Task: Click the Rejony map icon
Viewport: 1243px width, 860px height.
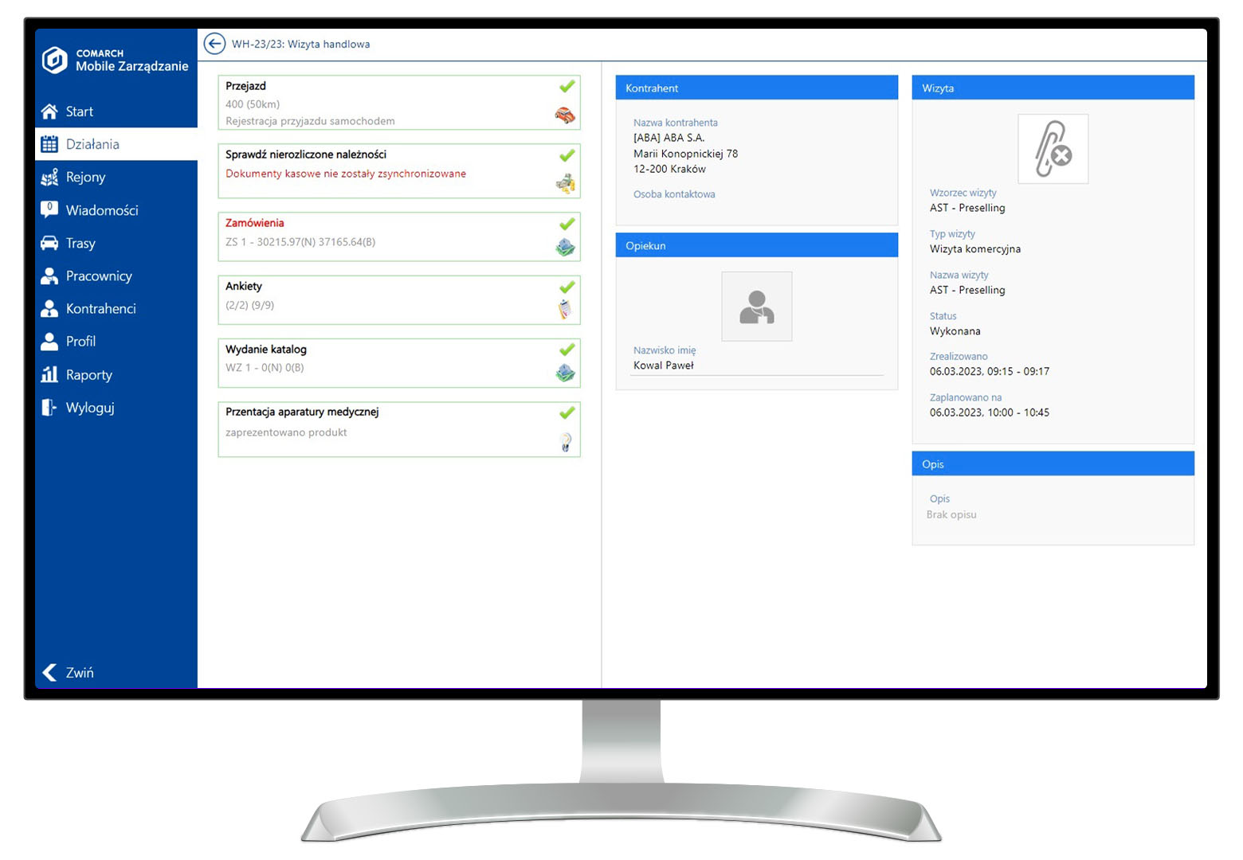Action: click(49, 178)
